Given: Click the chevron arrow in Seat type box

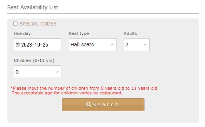Looking at the screenshot, I should pyautogui.click(x=112, y=45).
